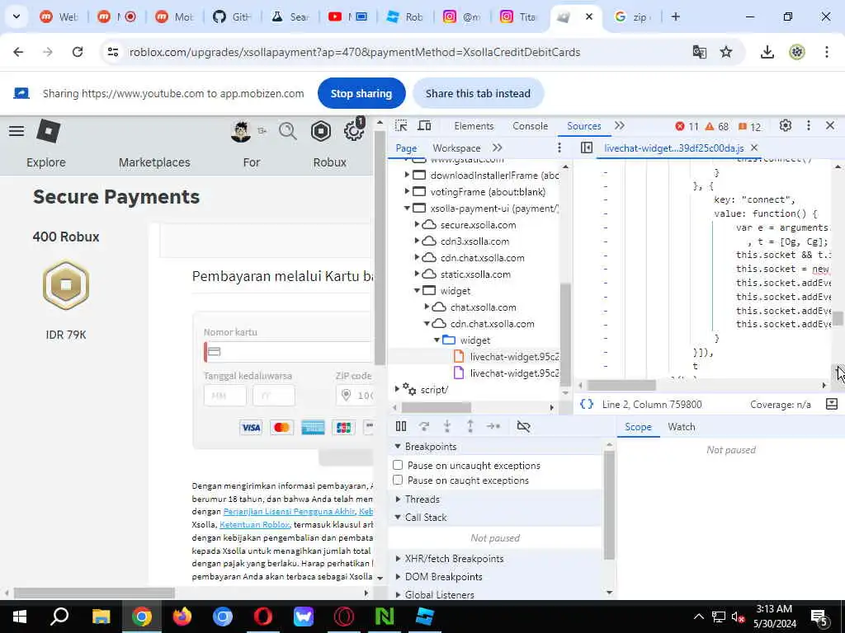Open Firefox from the taskbar
The width and height of the screenshot is (845, 633).
click(182, 617)
